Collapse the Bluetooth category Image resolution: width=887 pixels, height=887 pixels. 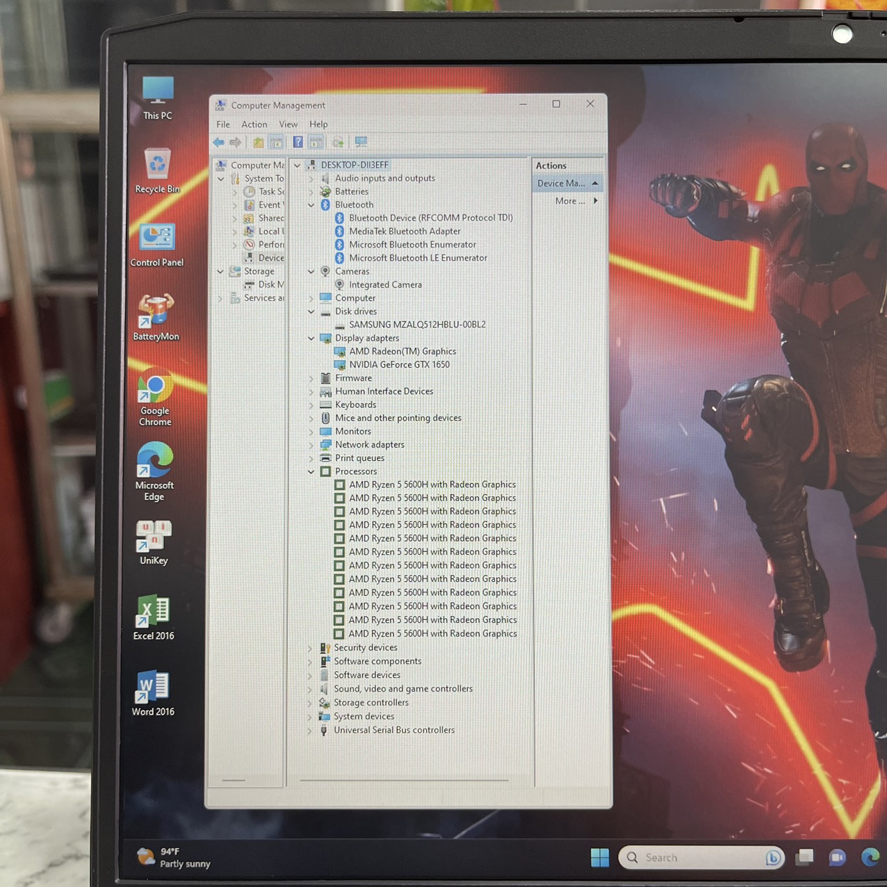(x=311, y=205)
